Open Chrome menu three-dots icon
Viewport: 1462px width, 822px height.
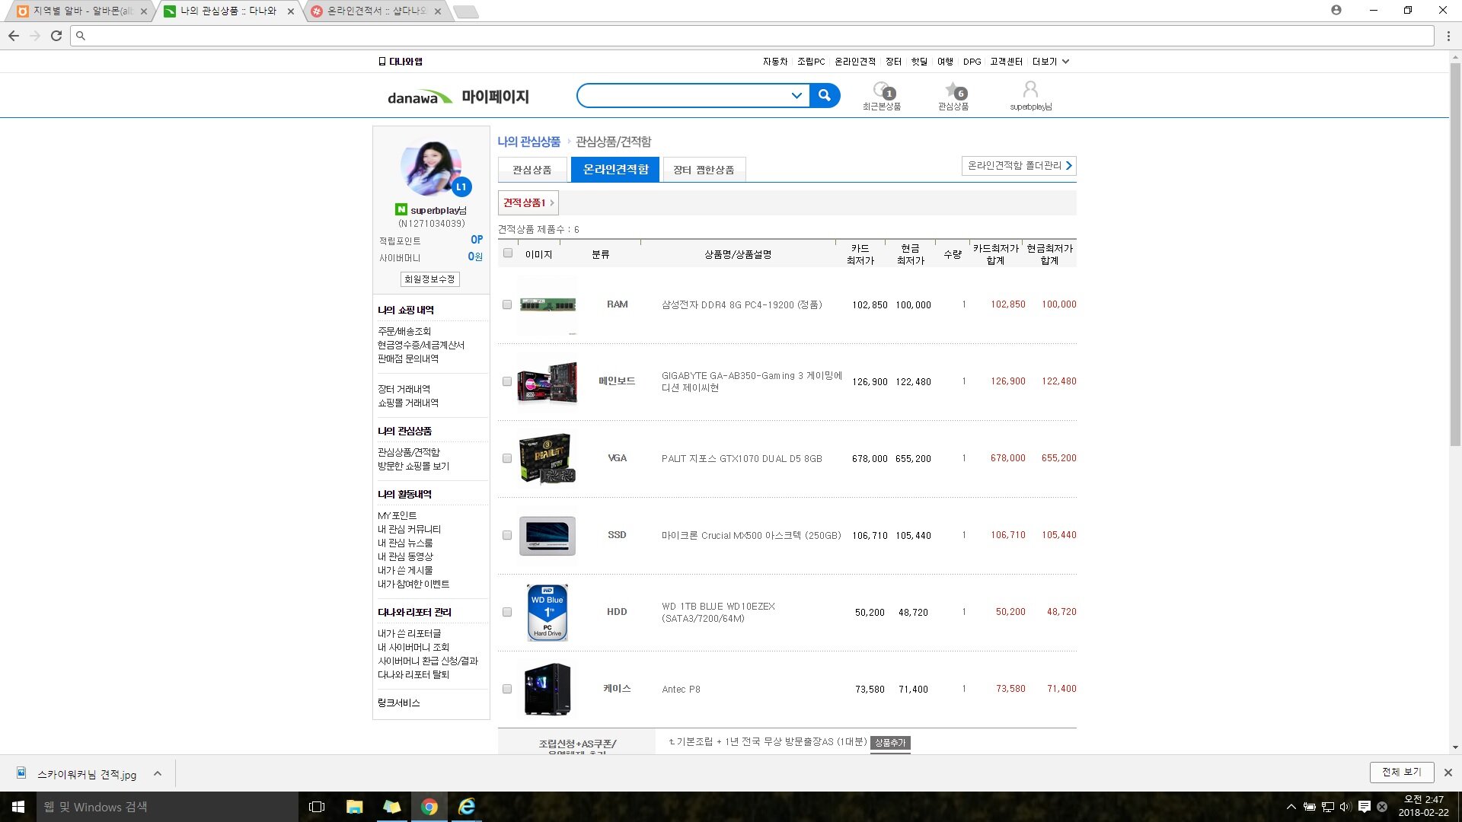[x=1448, y=36]
